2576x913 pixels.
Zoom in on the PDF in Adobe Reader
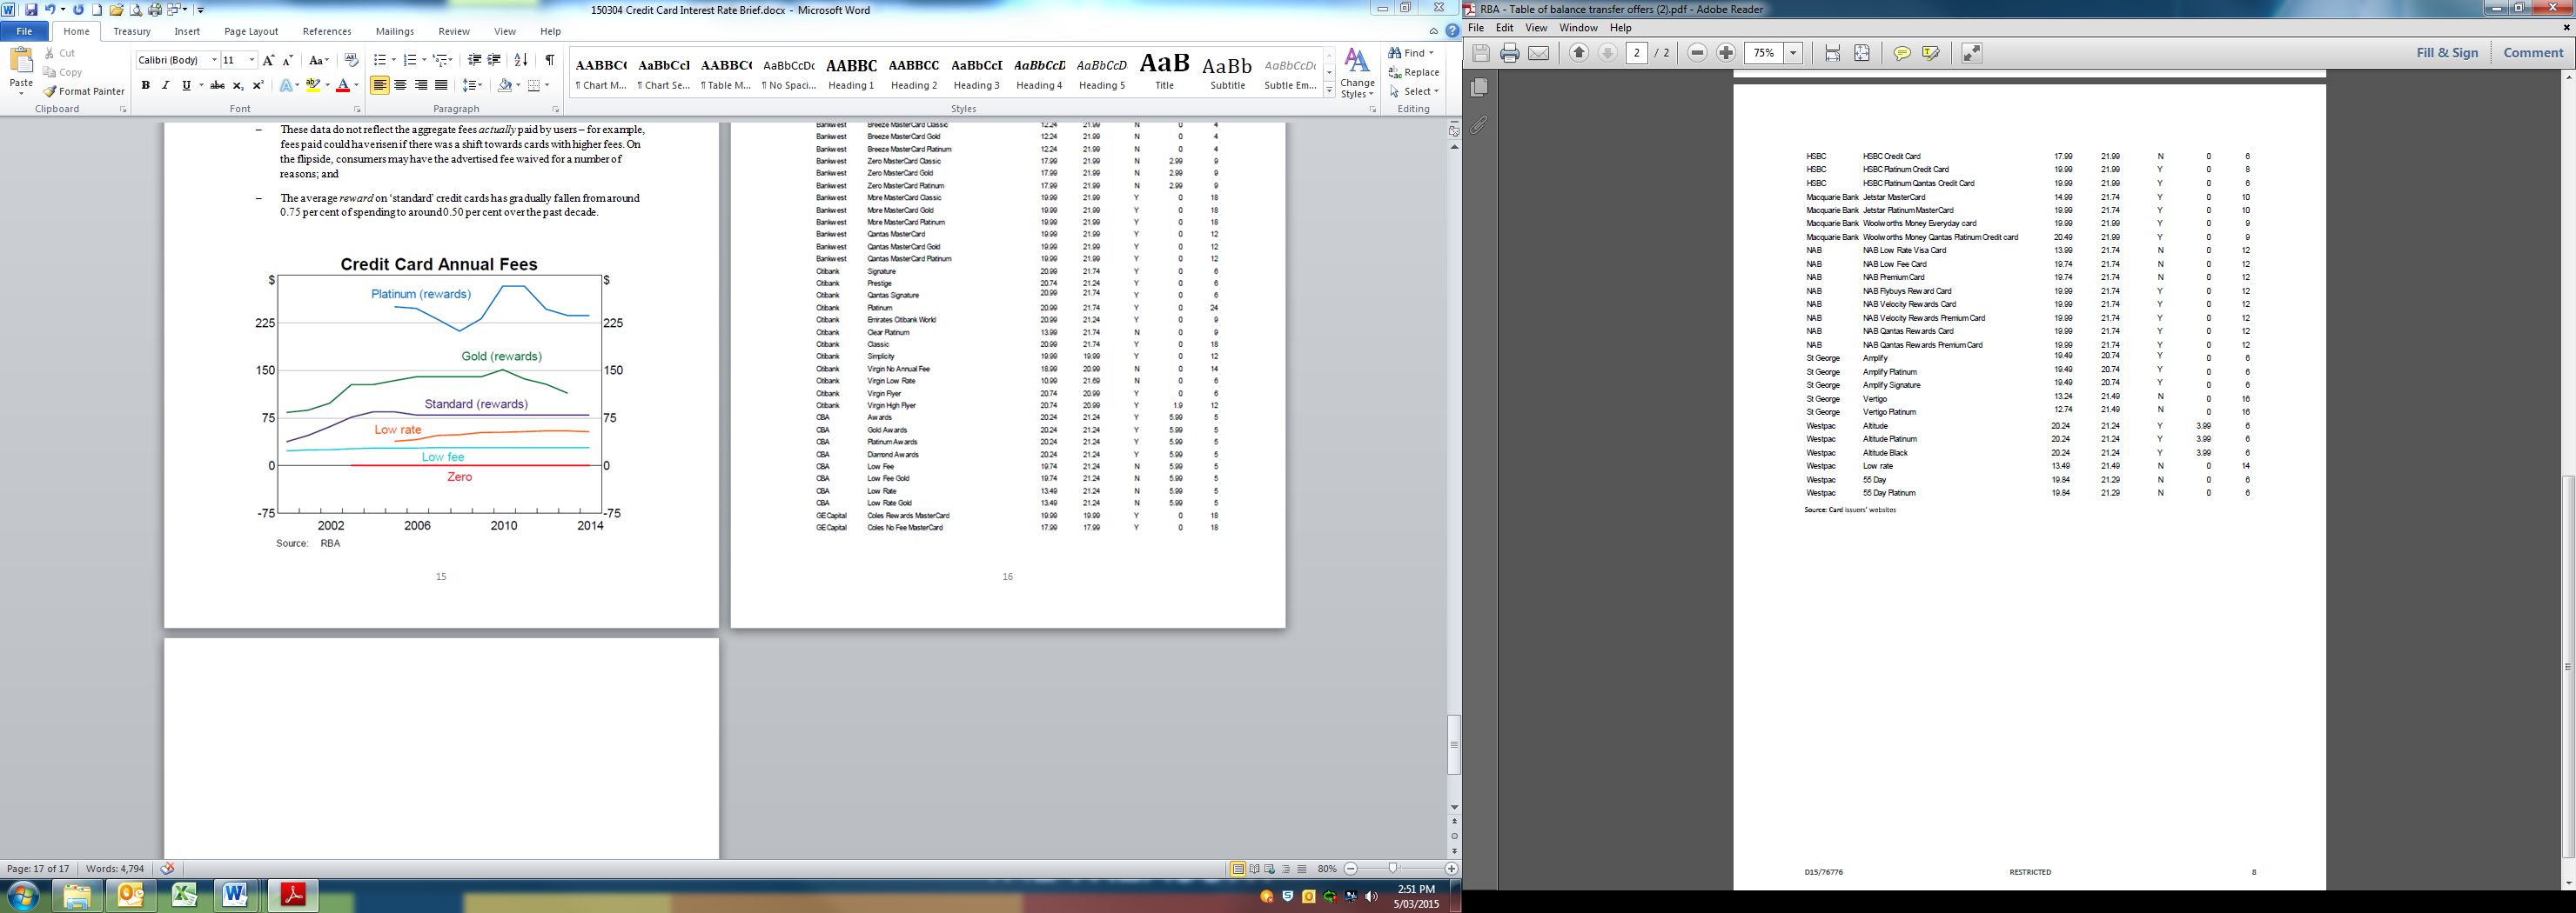point(1726,53)
